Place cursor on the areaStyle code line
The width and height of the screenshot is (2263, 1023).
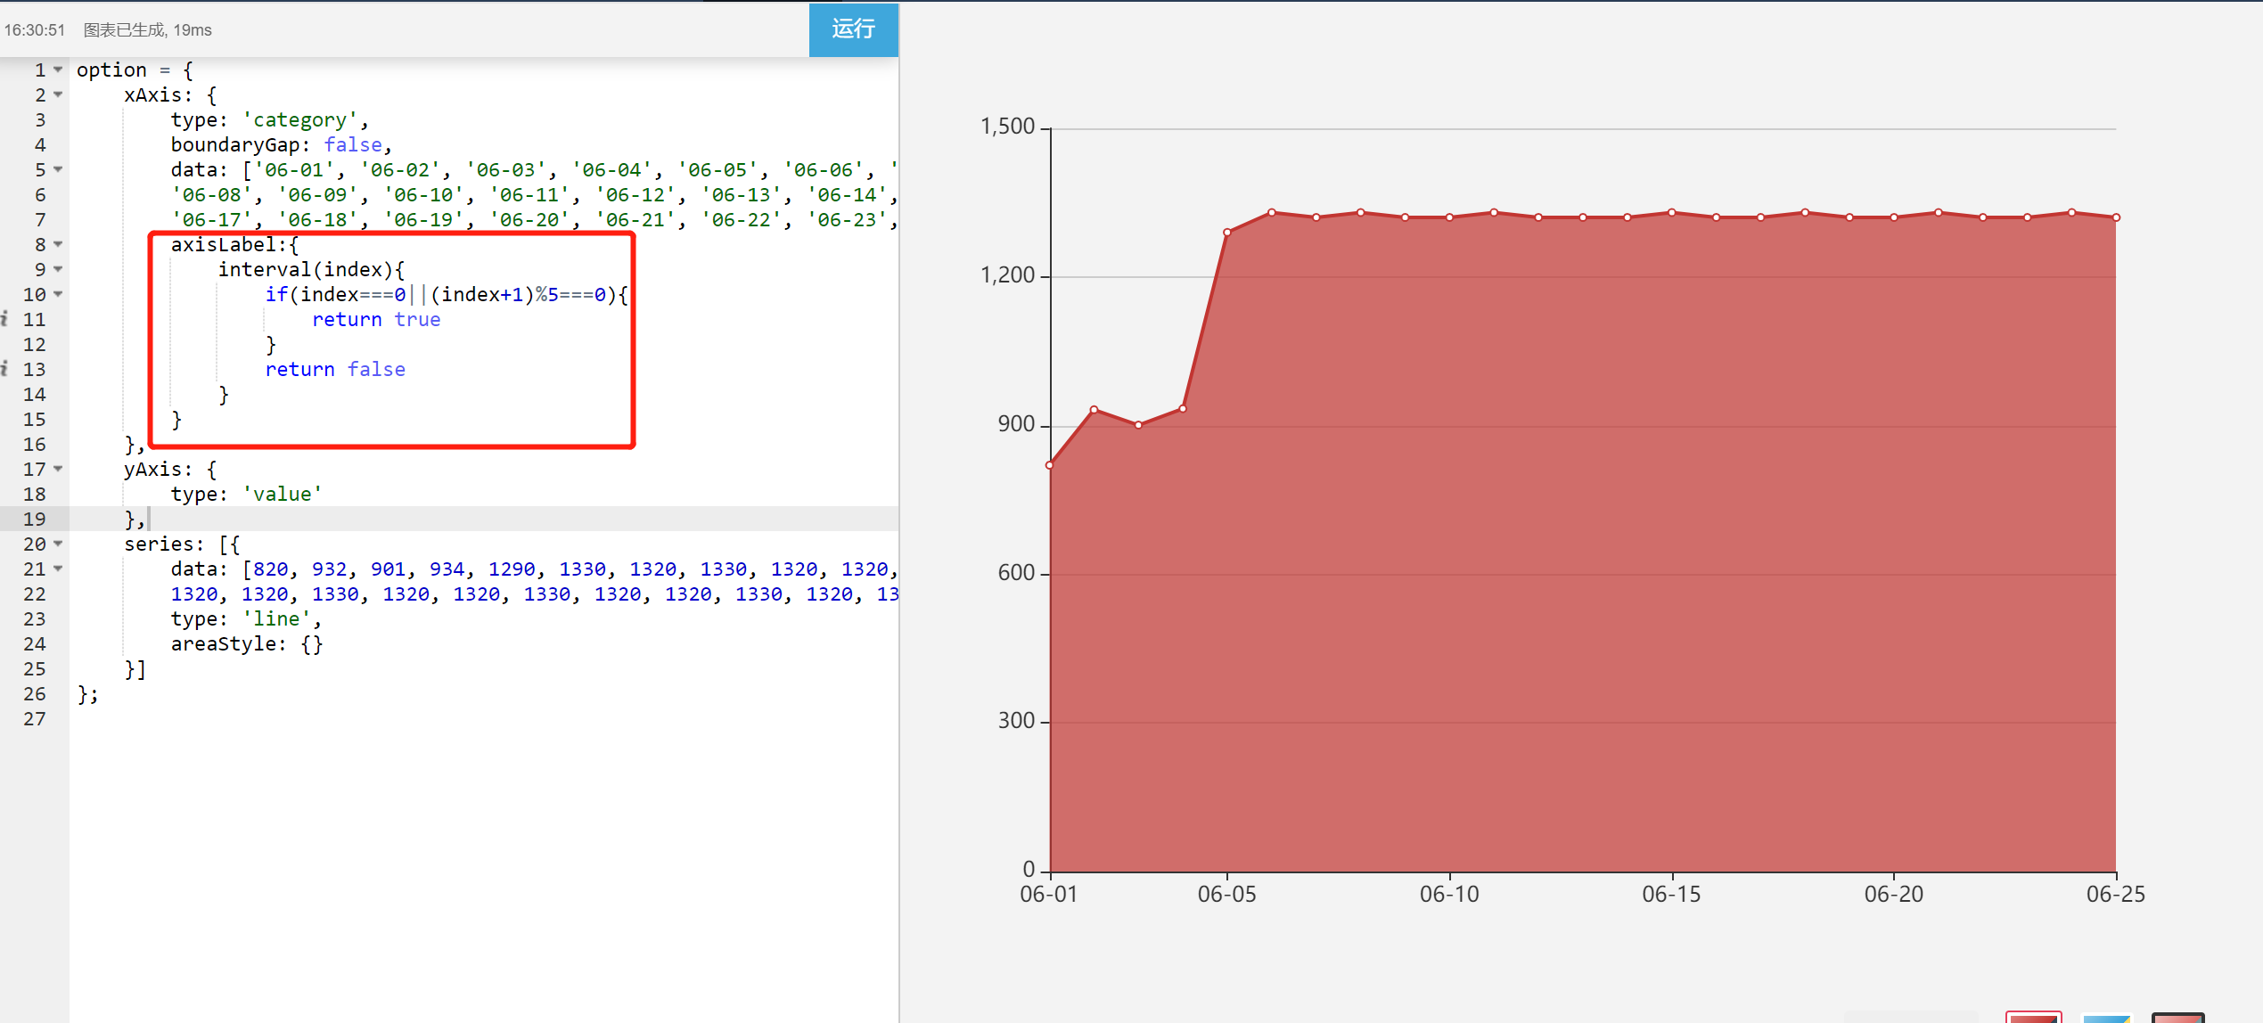[x=246, y=643]
